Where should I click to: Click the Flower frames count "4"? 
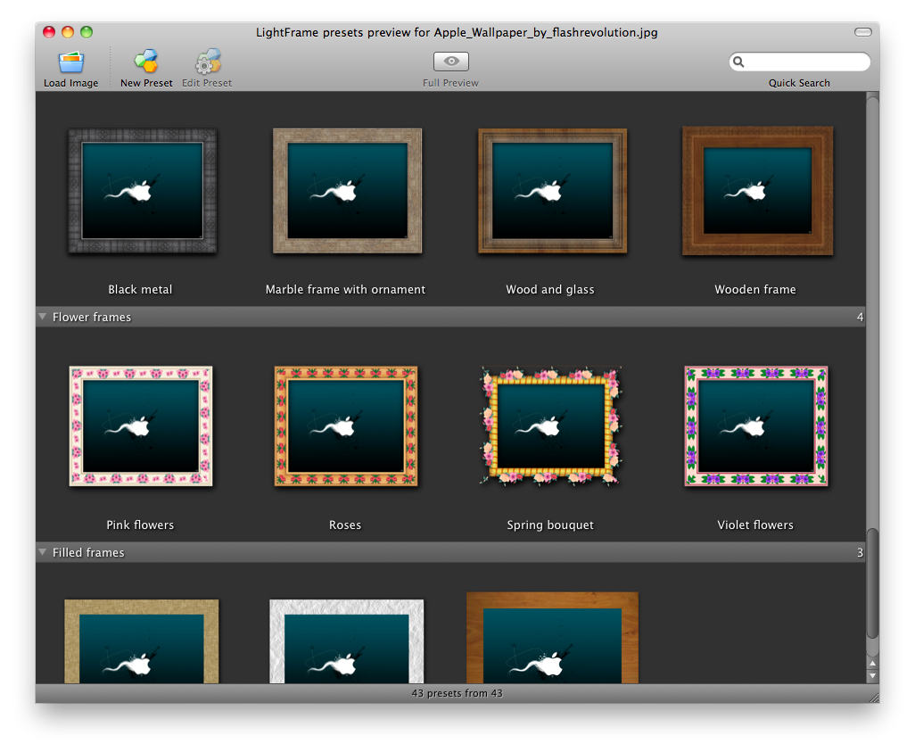860,317
